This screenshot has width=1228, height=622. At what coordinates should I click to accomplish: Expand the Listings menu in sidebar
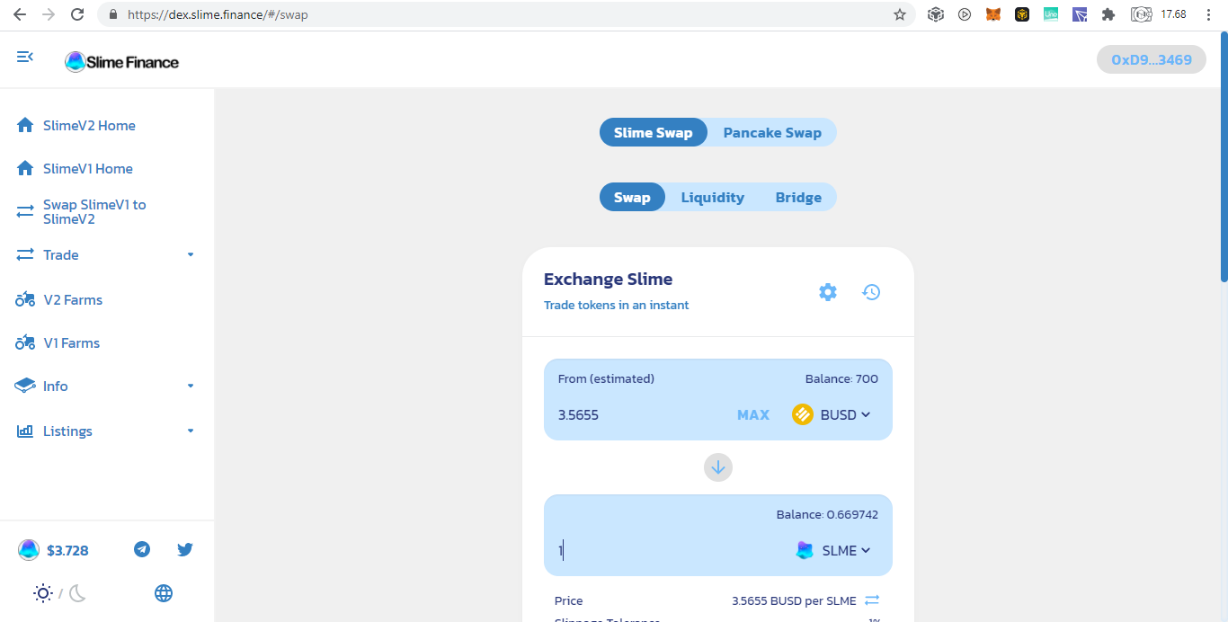(x=106, y=431)
